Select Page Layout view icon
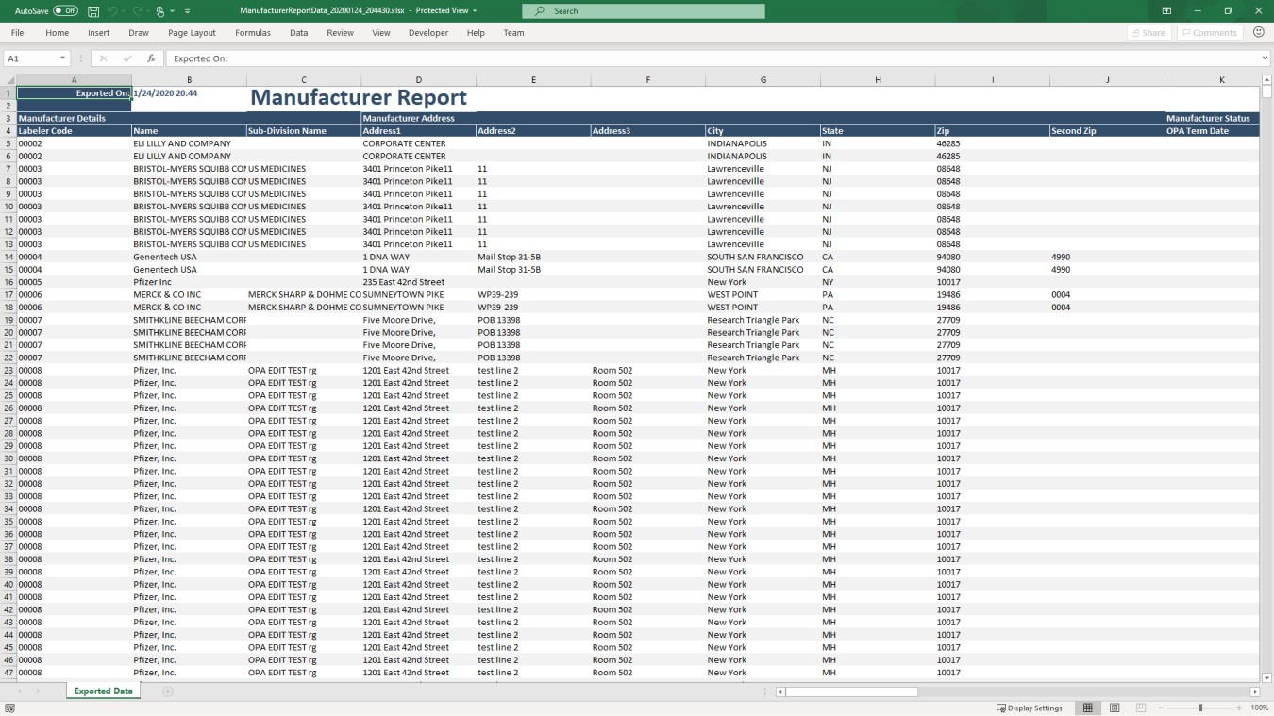The image size is (1274, 716). coord(1115,708)
